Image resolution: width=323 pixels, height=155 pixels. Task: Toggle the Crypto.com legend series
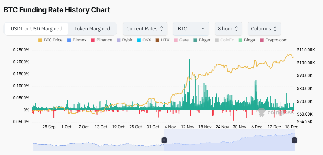274,40
